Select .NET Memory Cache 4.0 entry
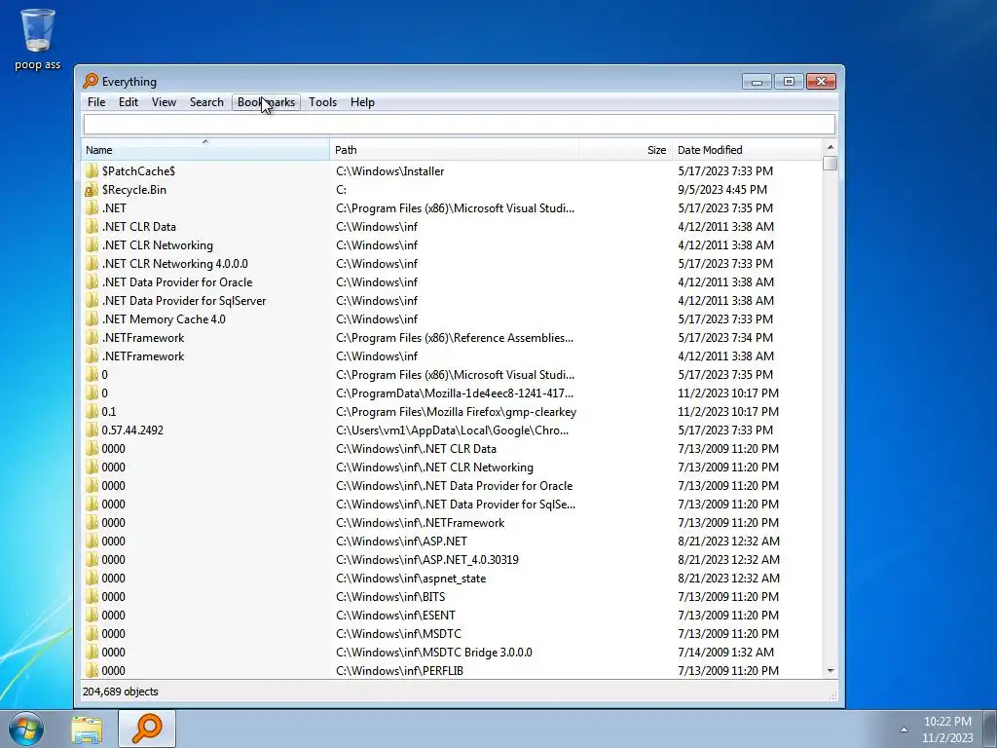This screenshot has height=748, width=997. pyautogui.click(x=164, y=319)
